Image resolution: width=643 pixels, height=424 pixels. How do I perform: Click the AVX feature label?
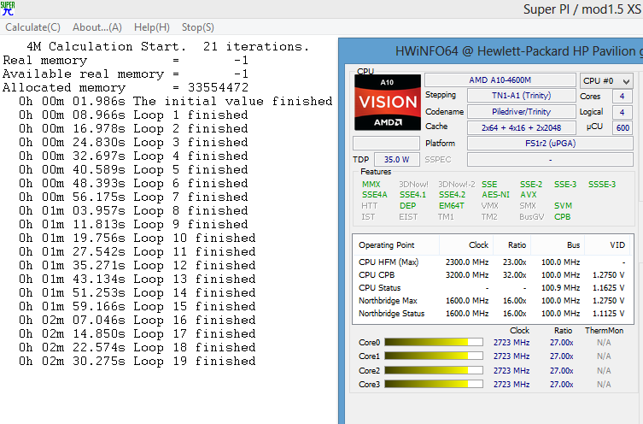click(x=529, y=195)
